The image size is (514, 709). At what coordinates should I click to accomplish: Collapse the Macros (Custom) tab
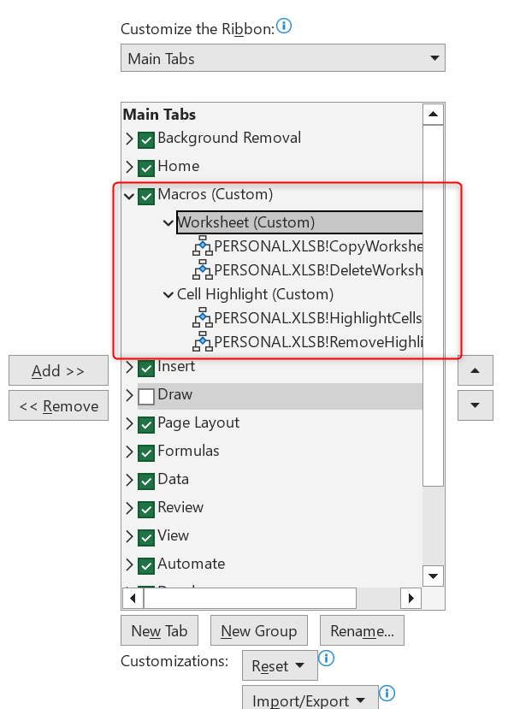(x=129, y=196)
